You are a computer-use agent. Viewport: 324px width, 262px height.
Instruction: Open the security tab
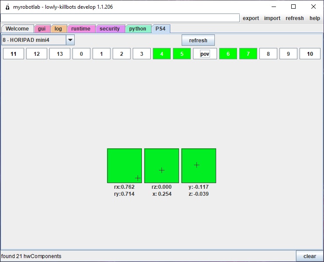click(110, 29)
